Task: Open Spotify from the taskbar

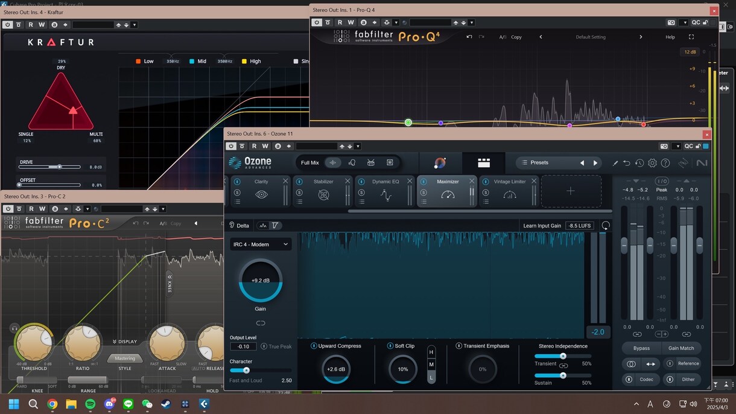Action: click(x=89, y=404)
